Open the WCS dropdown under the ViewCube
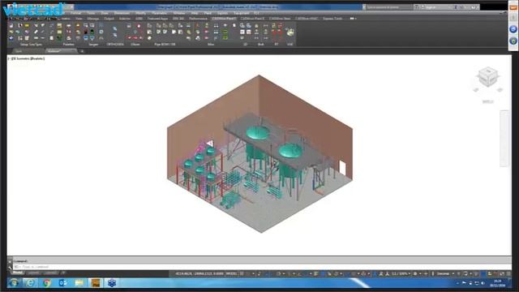Image resolution: width=519 pixels, height=292 pixels. (x=488, y=101)
